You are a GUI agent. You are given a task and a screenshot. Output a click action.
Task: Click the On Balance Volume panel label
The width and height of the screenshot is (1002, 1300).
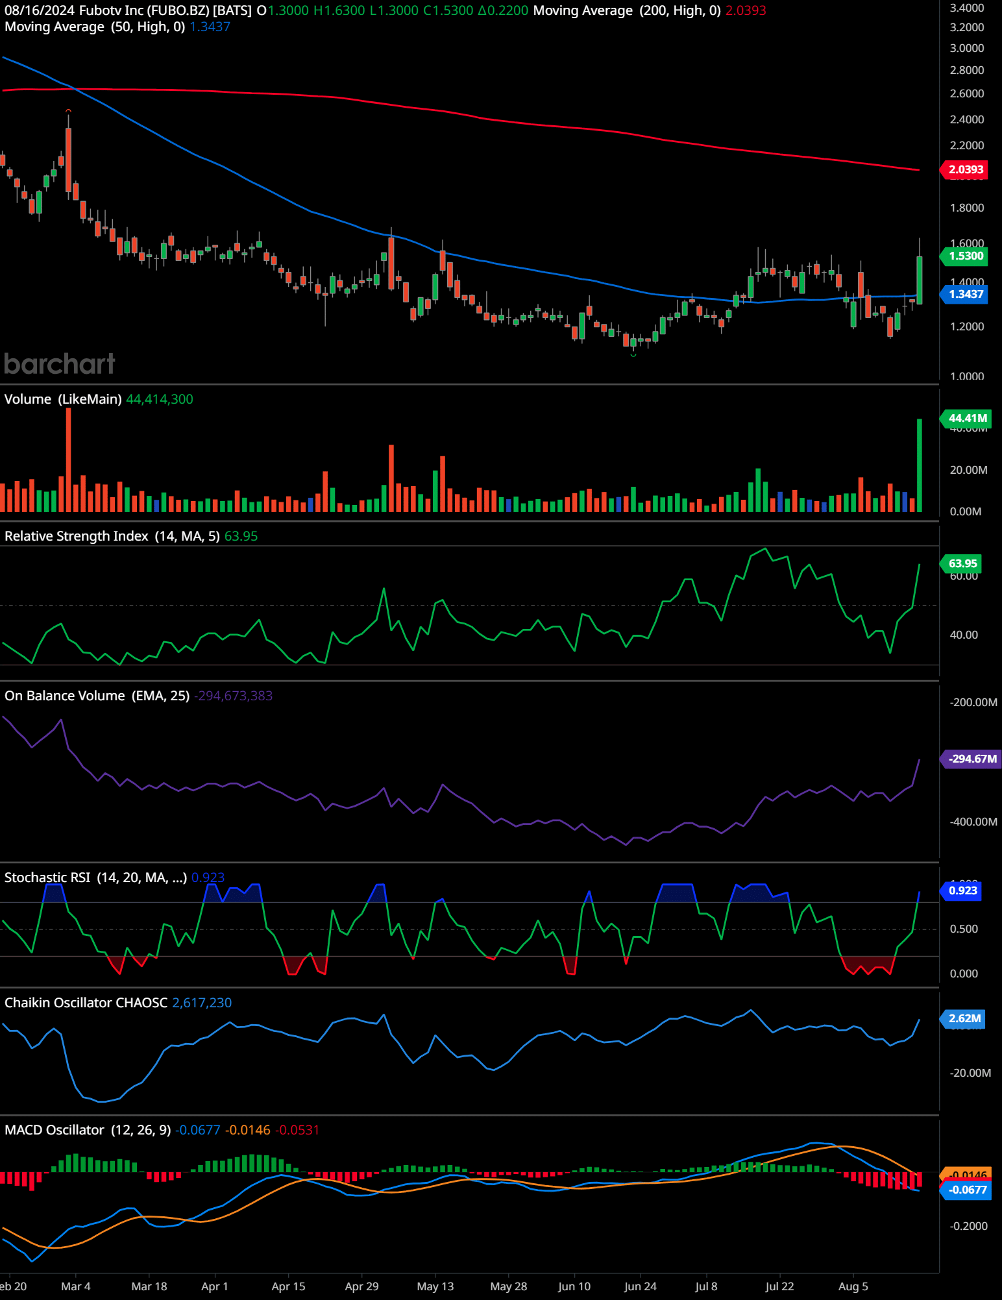[x=97, y=696]
